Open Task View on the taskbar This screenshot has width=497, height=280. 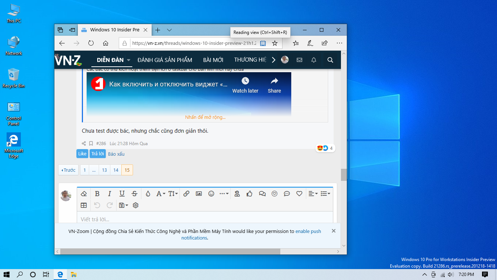[x=46, y=275]
